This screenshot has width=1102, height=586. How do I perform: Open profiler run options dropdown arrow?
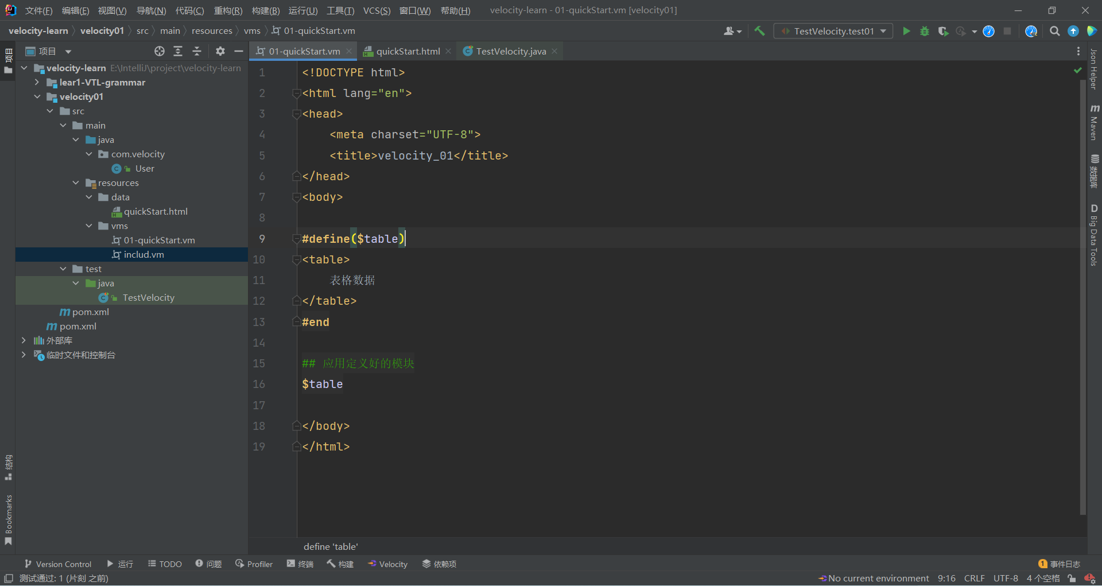975,32
